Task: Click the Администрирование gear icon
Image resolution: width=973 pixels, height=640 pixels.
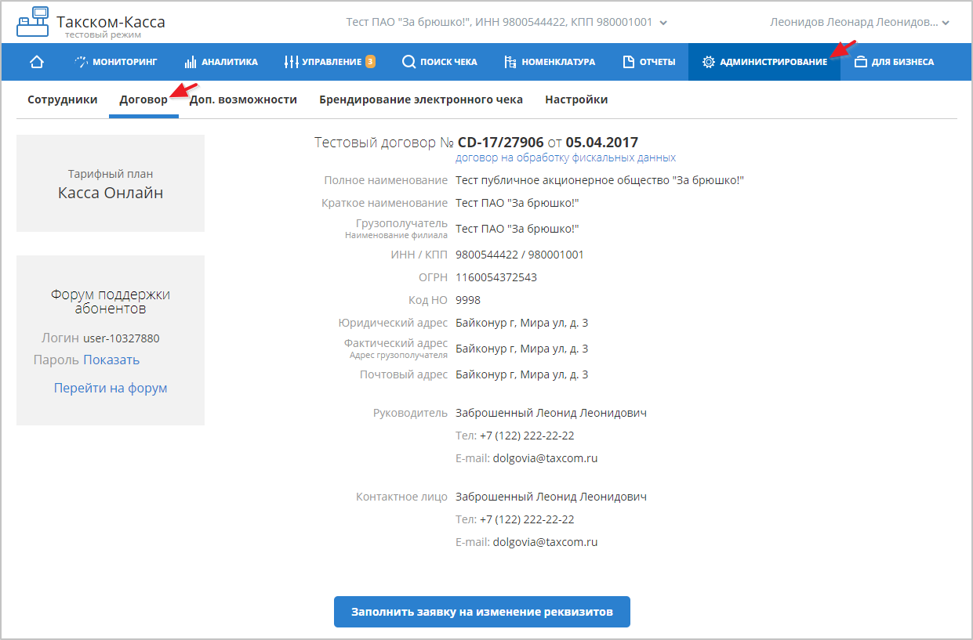Action: [x=708, y=62]
